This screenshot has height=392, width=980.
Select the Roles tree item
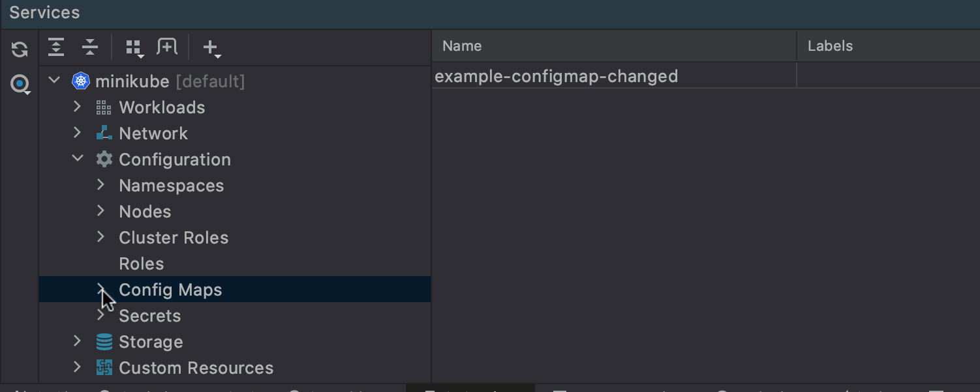pyautogui.click(x=142, y=264)
